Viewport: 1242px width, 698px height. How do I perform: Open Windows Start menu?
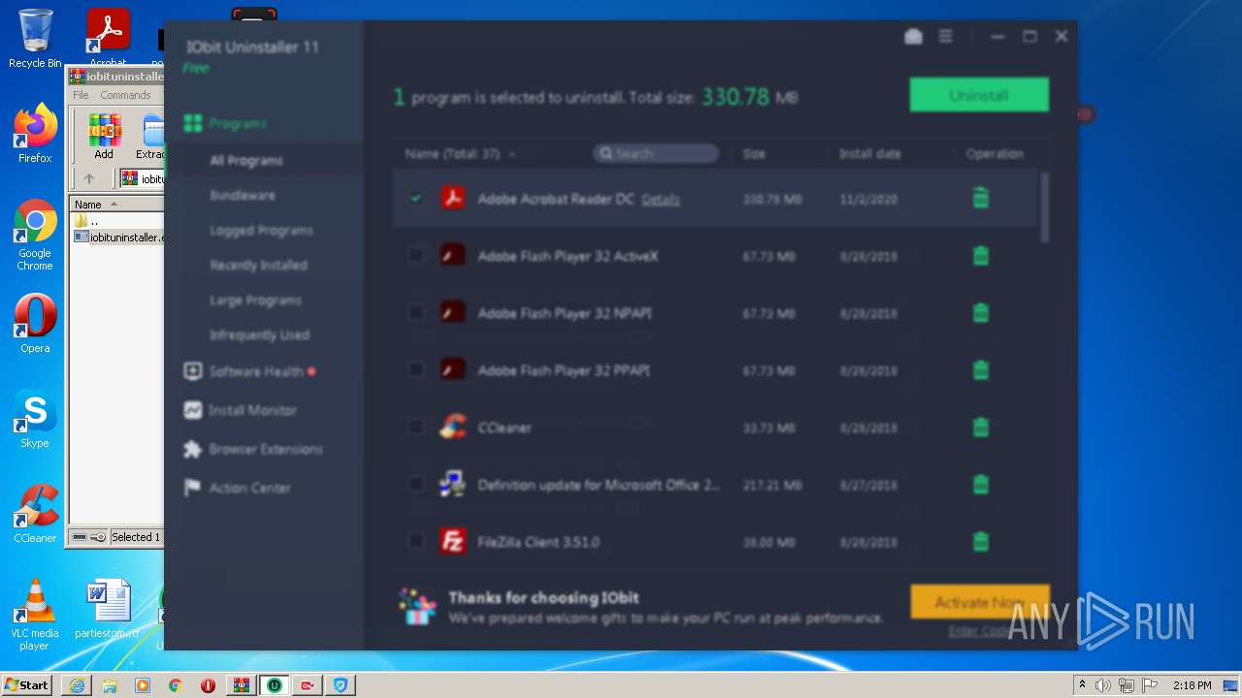point(26,685)
